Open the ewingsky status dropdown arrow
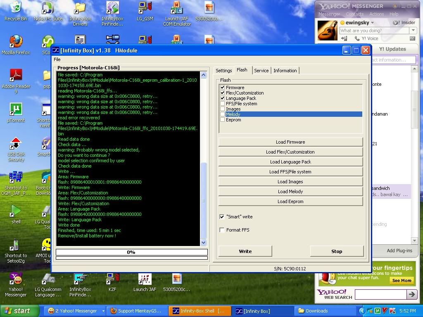This screenshot has width=423, height=317. point(373,23)
